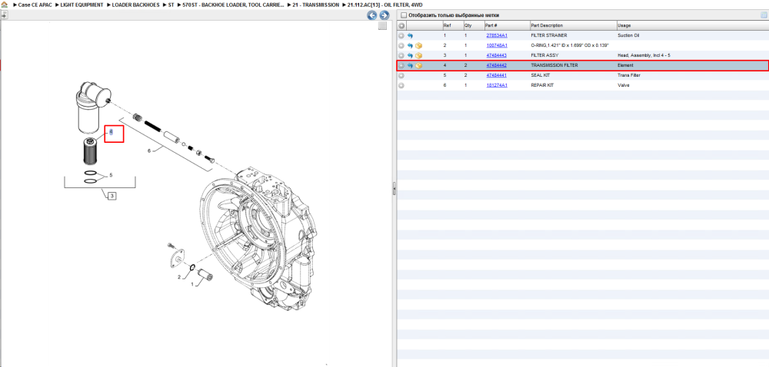Toggle the side panel pin icon

pos(3,15)
